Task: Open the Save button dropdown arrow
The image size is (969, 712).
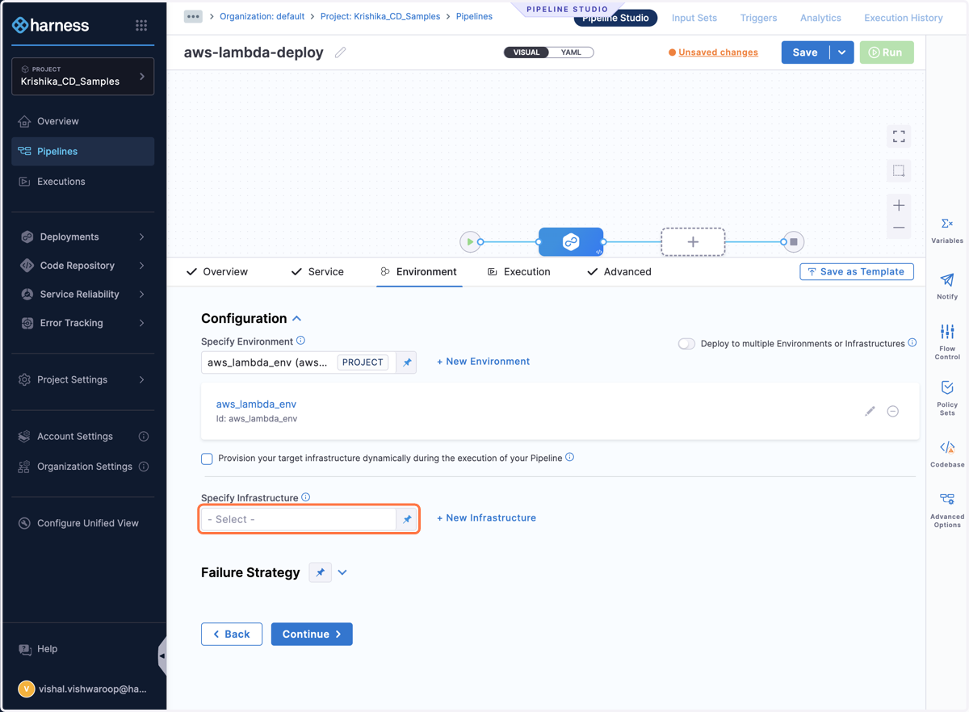Action: coord(841,52)
